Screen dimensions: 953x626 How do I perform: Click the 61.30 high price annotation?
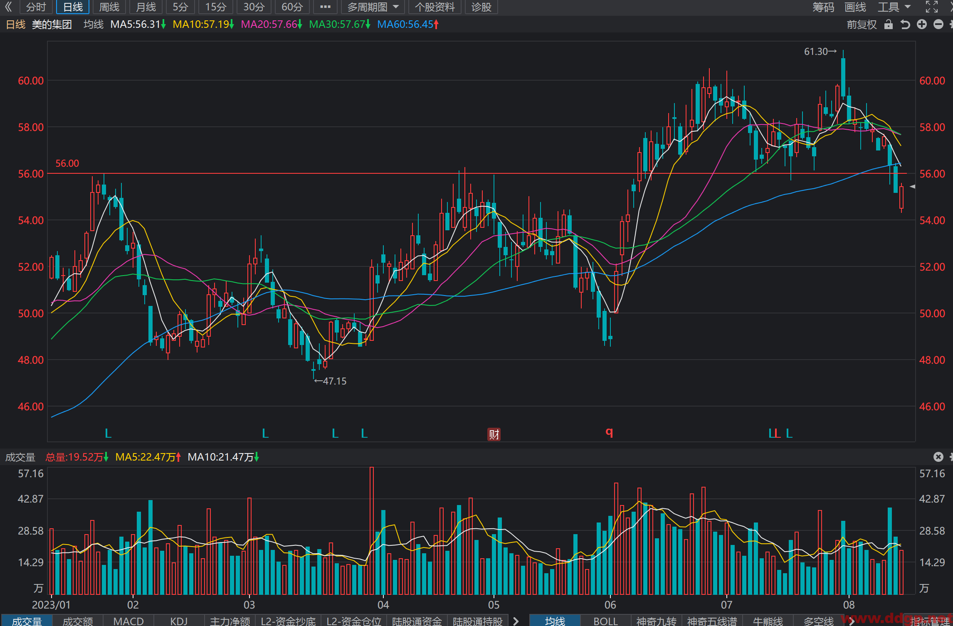(x=820, y=52)
